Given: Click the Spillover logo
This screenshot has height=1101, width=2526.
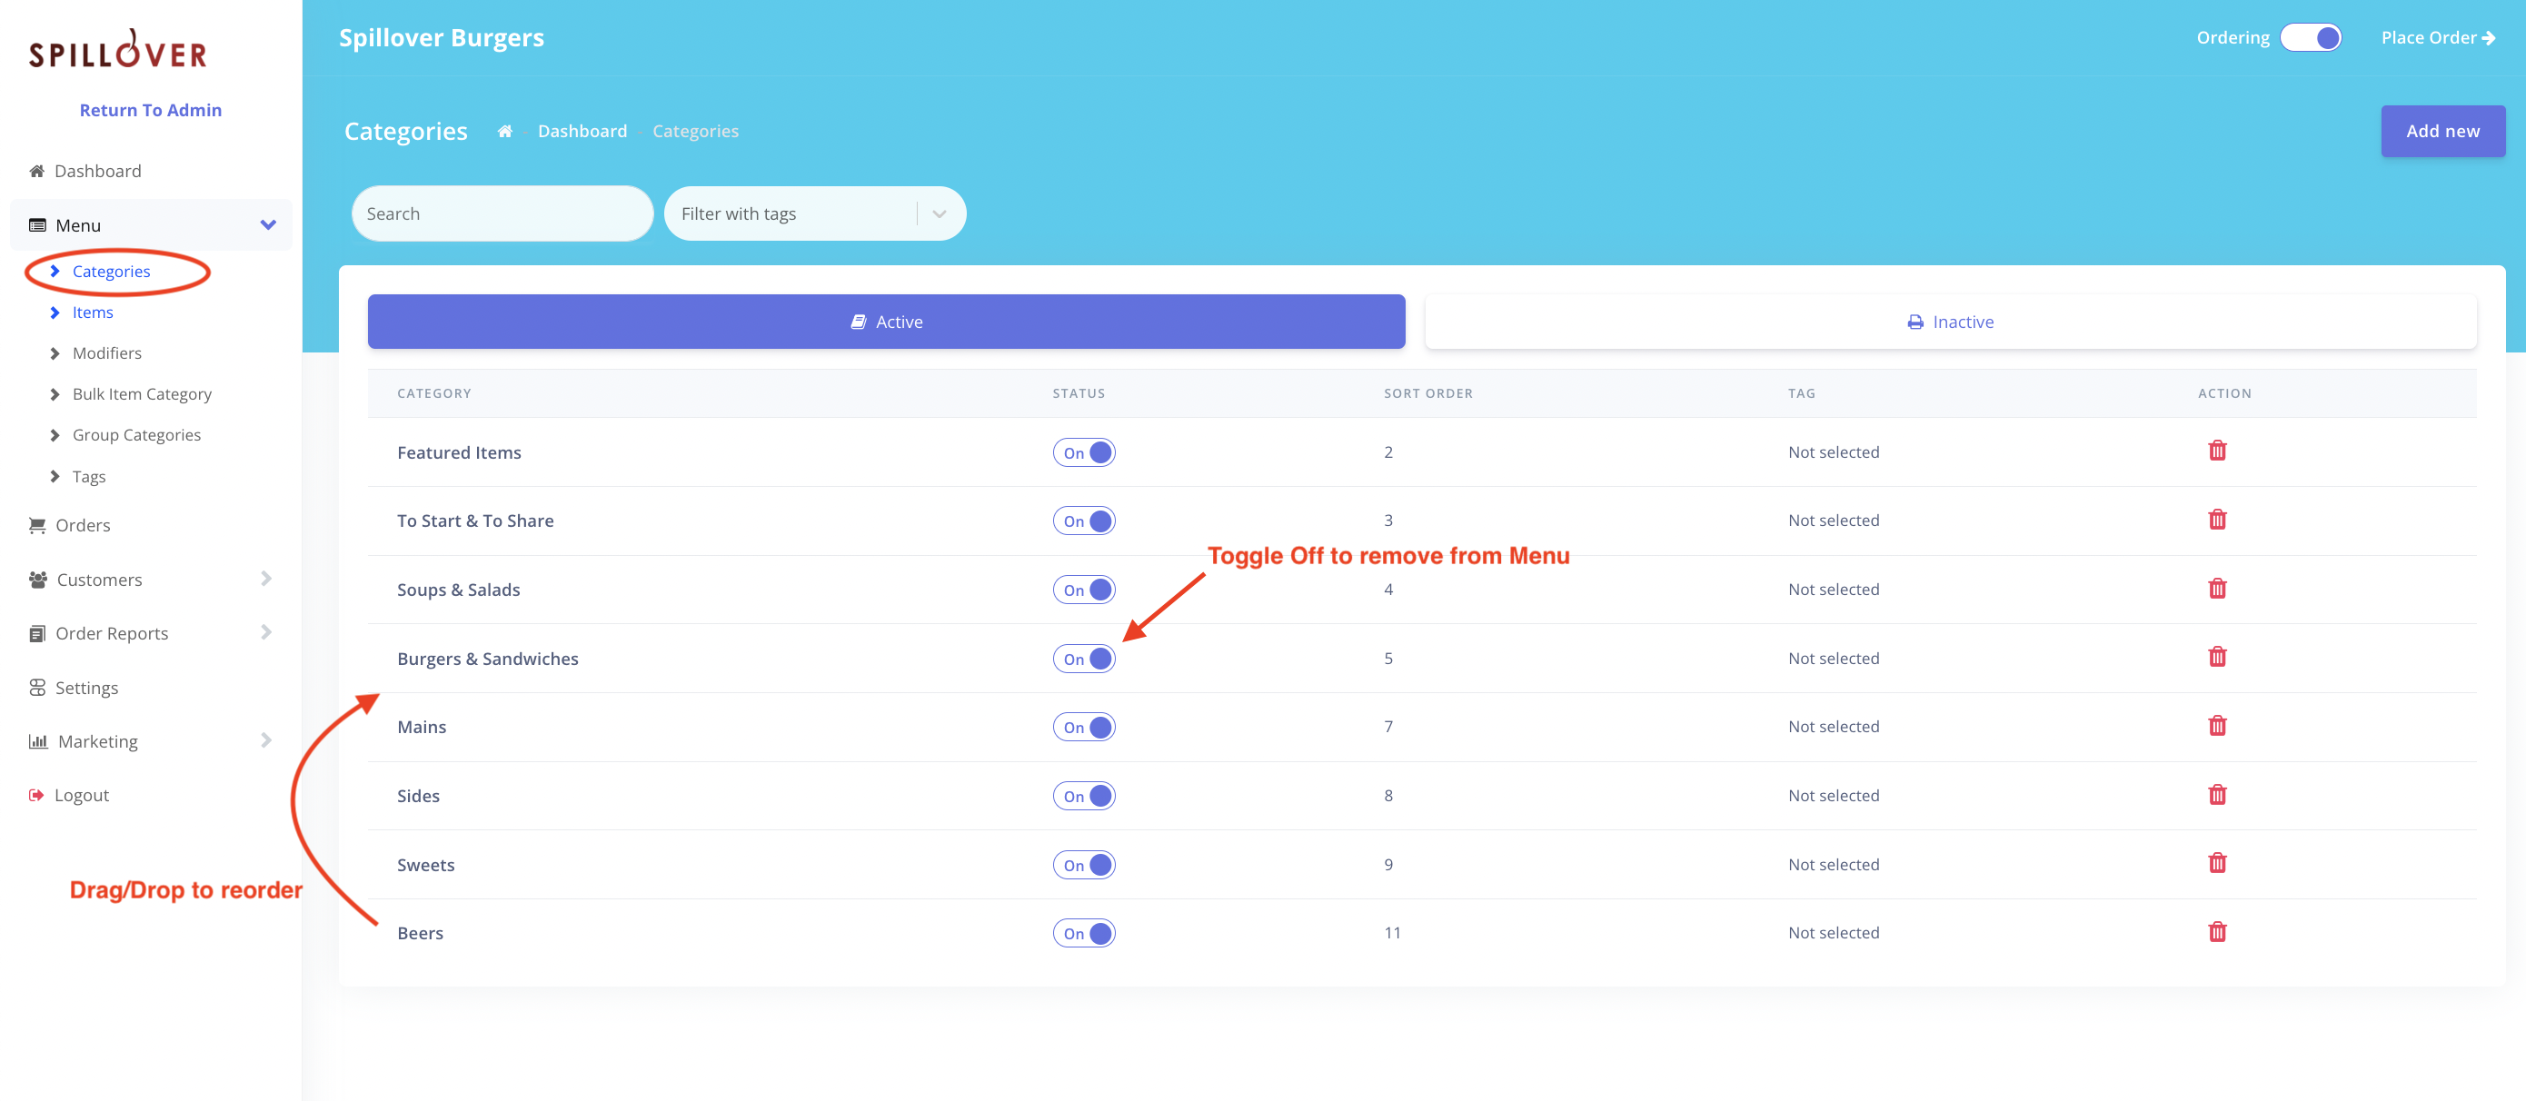Looking at the screenshot, I should 118,49.
